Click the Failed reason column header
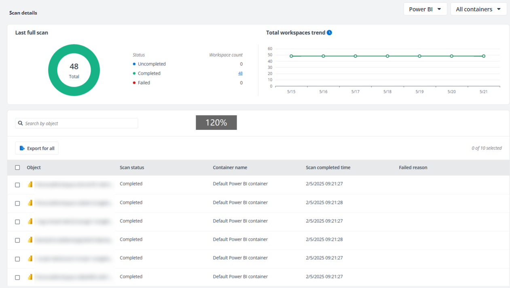Screen dimensions: 510x288 point(413,167)
